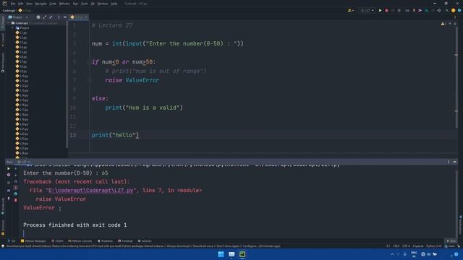Image resolution: width=463 pixels, height=260 pixels.
Task: Collapse the Coderapt root folder
Action: [x=8, y=23]
